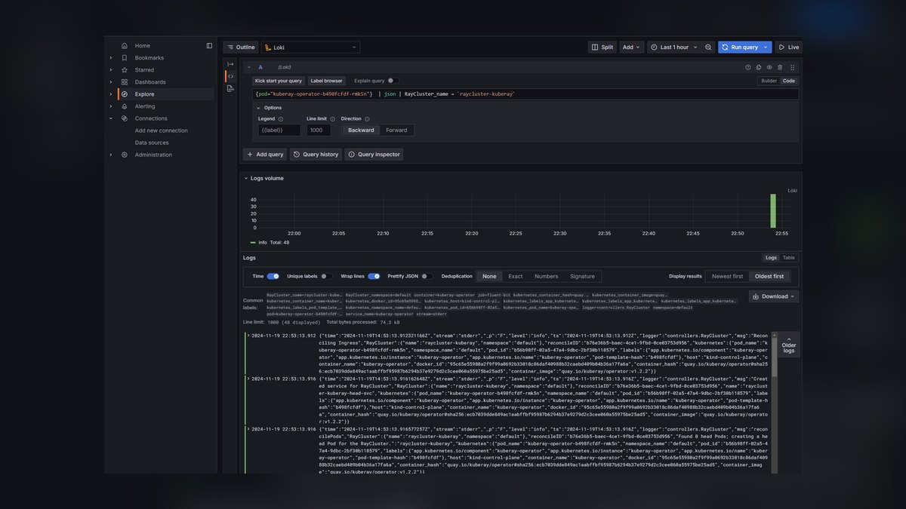Set direction to Forward
This screenshot has height=509, width=906.
[x=396, y=130]
